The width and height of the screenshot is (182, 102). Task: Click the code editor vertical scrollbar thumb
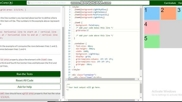click(141, 39)
